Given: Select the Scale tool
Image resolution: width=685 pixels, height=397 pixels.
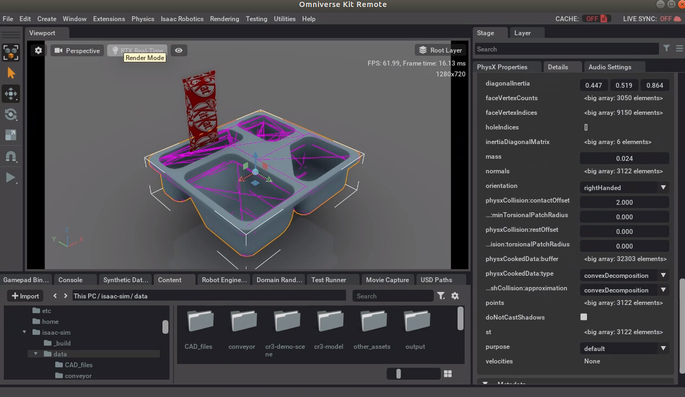Looking at the screenshot, I should (12, 135).
